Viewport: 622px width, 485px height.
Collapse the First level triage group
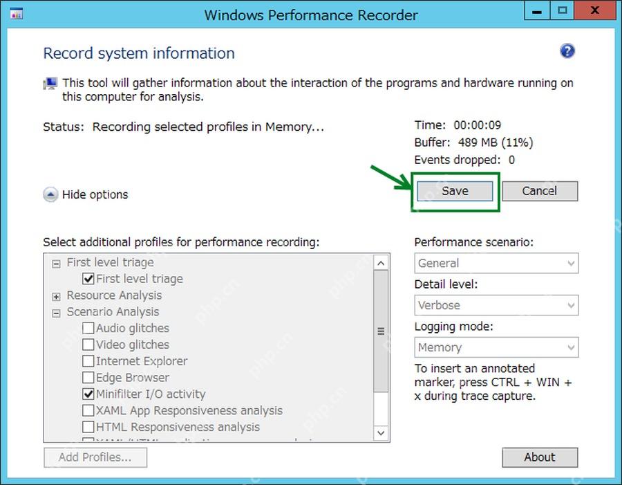point(57,264)
